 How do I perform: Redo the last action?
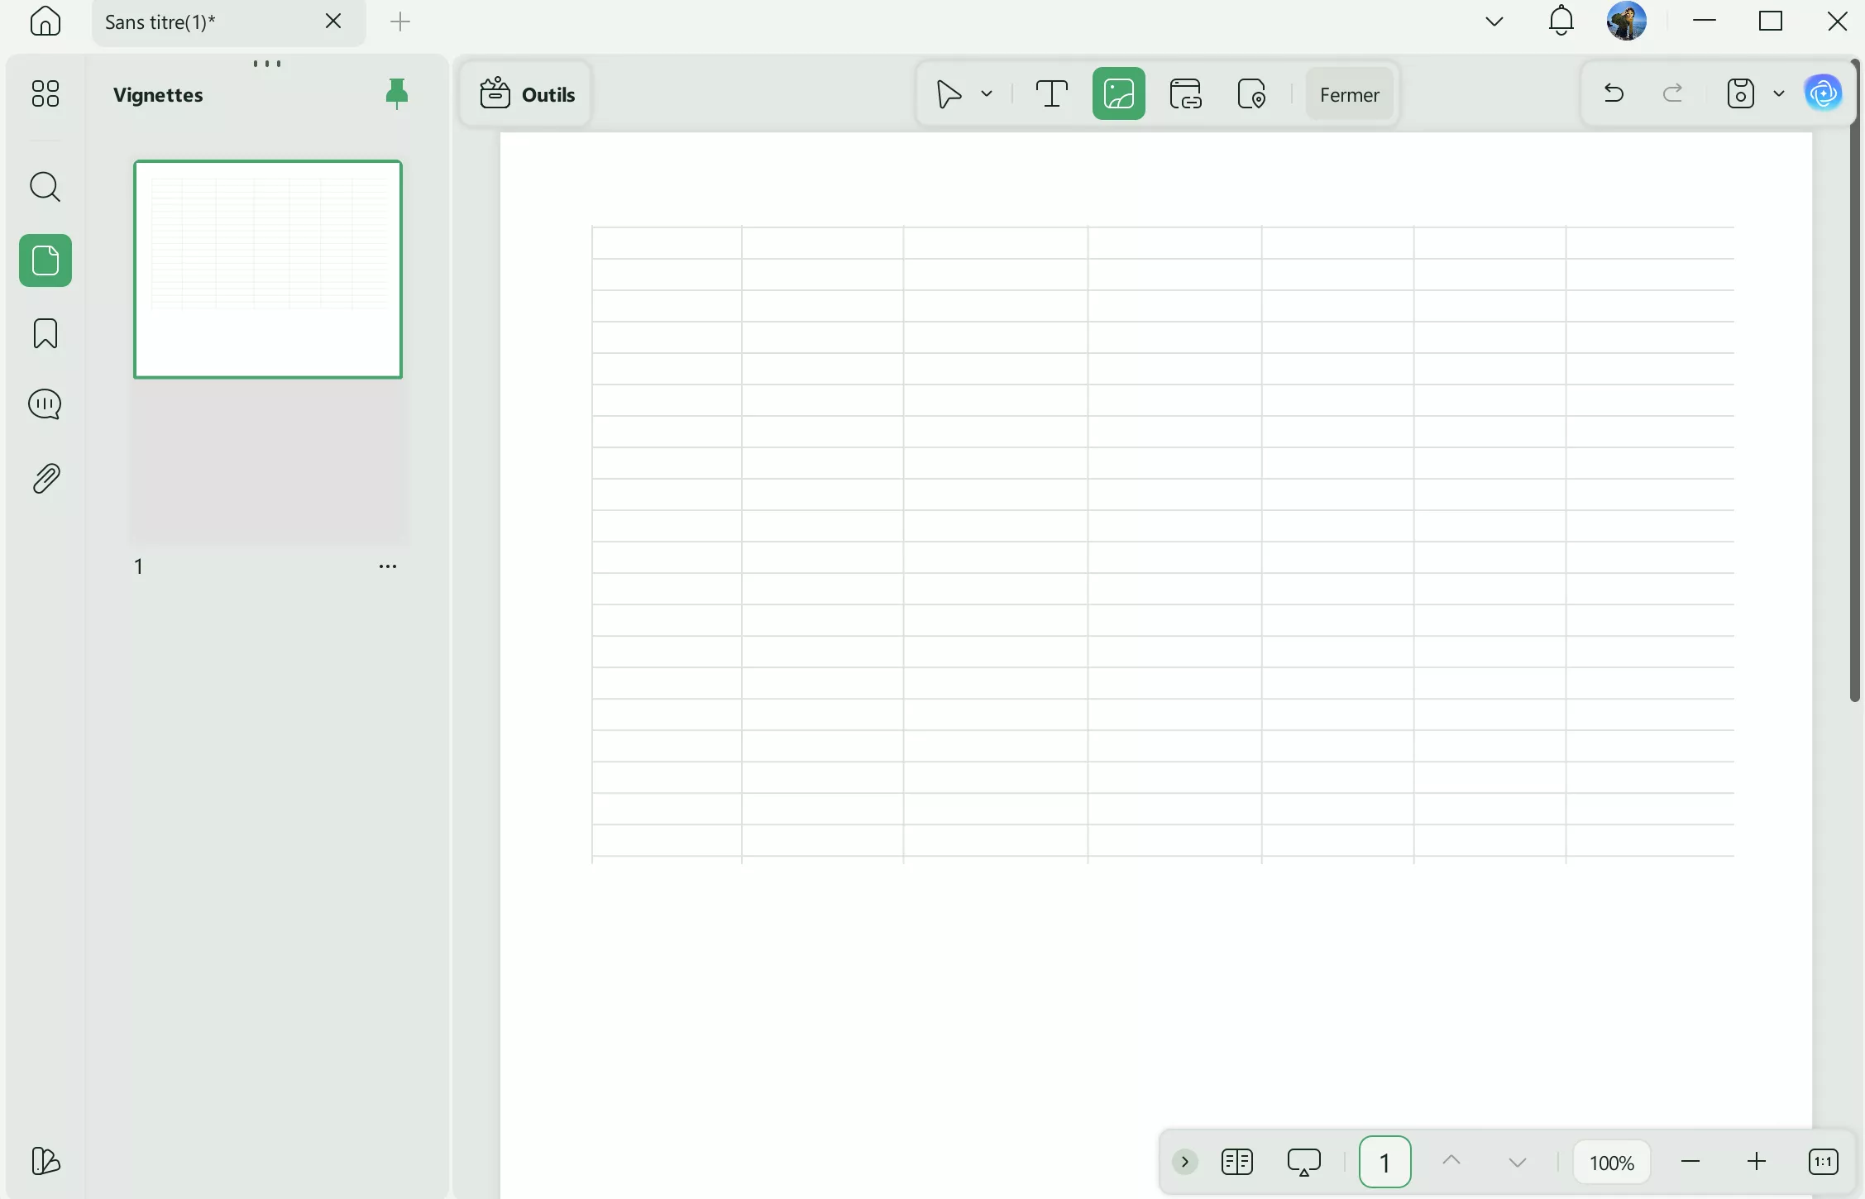(x=1673, y=93)
